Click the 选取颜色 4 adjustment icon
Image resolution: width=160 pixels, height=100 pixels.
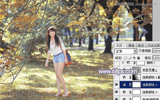tap(124, 85)
